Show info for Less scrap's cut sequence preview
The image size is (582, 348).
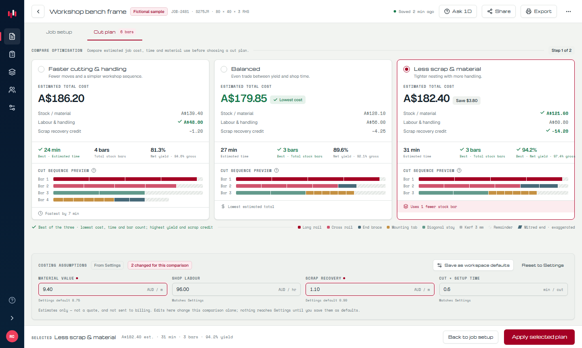pyautogui.click(x=459, y=170)
